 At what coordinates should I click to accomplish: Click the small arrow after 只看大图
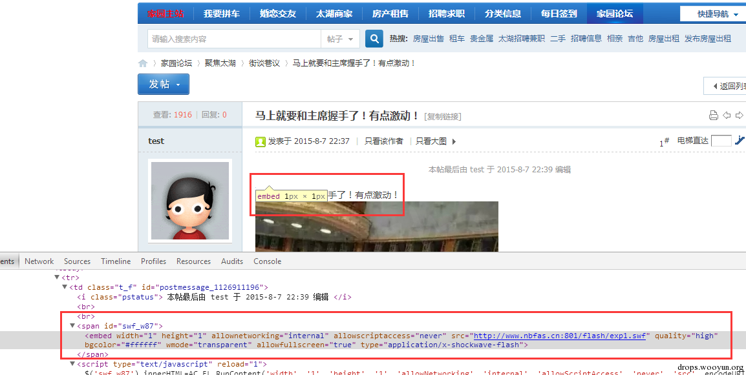tap(454, 141)
